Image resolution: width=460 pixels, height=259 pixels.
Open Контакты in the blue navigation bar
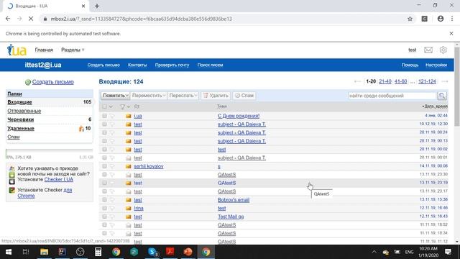[x=137, y=65]
